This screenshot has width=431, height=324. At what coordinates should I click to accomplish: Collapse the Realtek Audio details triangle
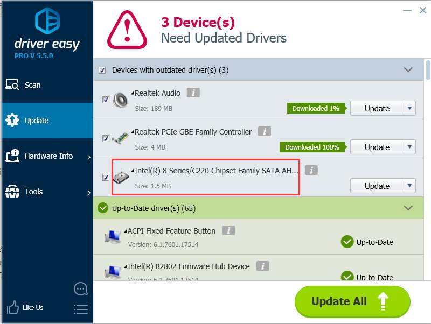(x=133, y=93)
